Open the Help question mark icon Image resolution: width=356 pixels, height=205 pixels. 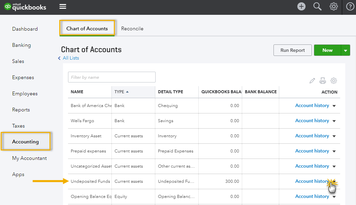350,6
